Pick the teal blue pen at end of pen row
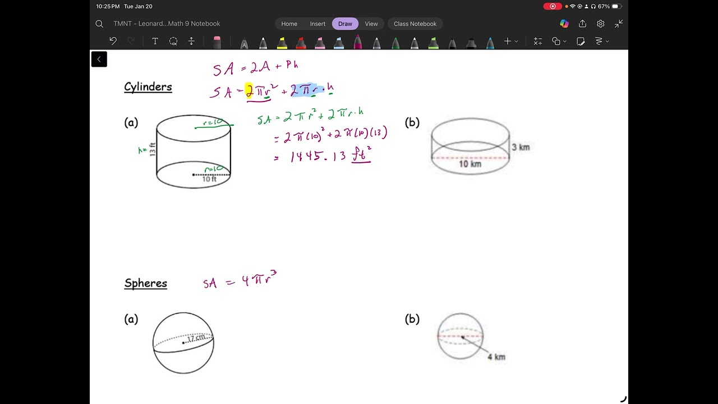 490,43
